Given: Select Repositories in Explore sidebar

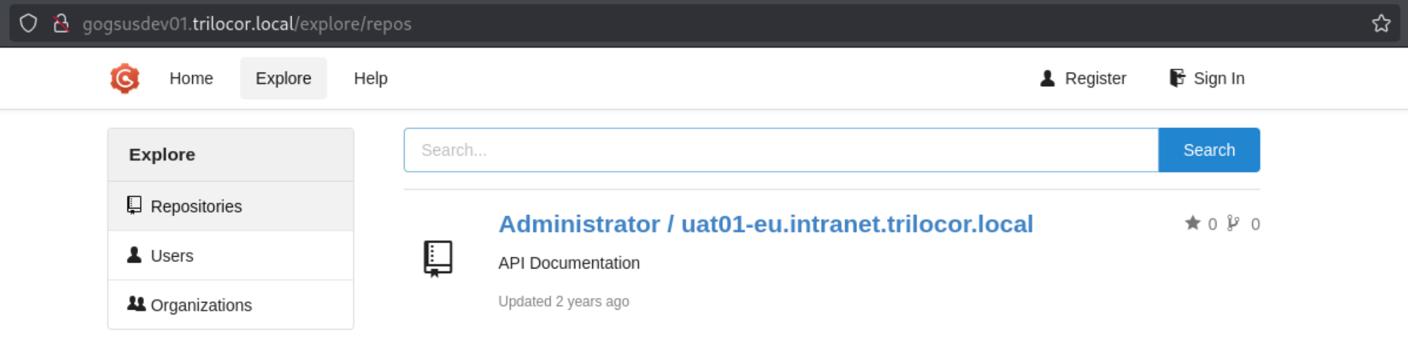Looking at the screenshot, I should click(x=231, y=206).
